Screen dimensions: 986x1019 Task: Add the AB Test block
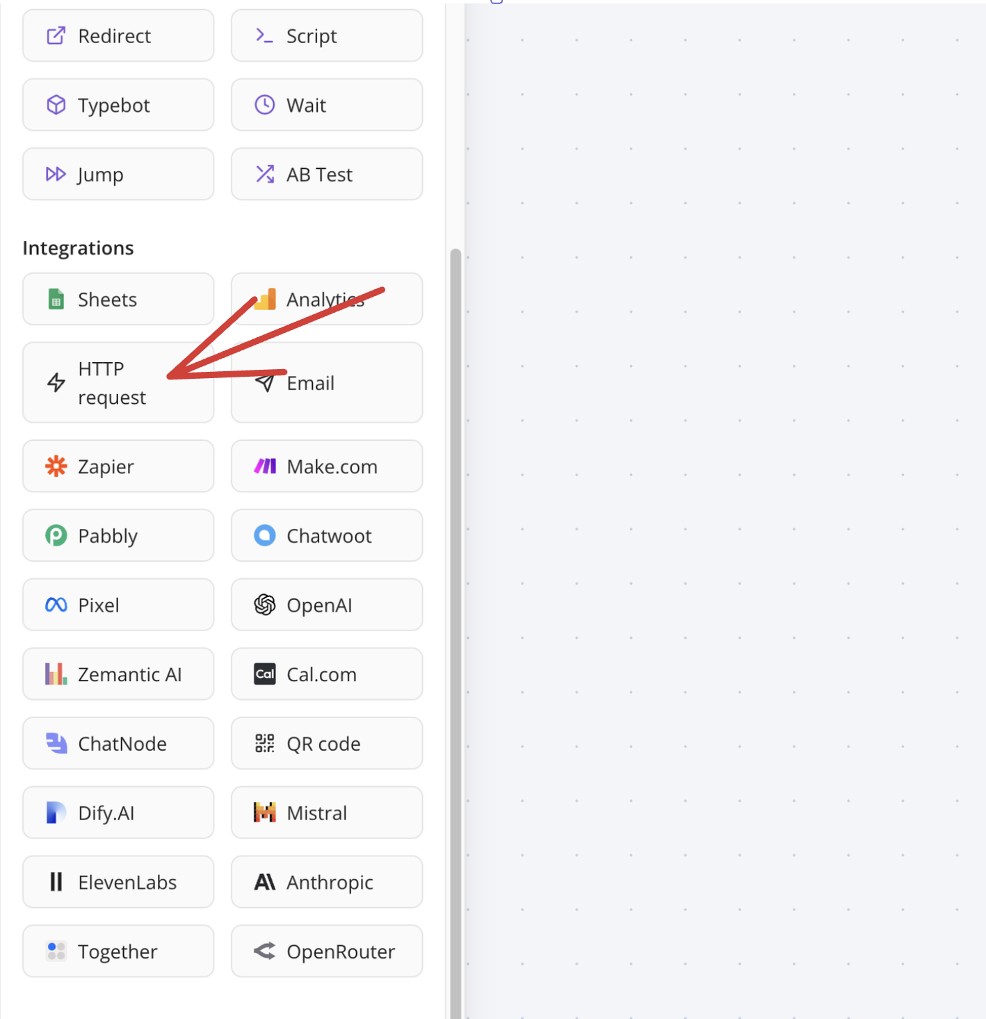pos(327,174)
